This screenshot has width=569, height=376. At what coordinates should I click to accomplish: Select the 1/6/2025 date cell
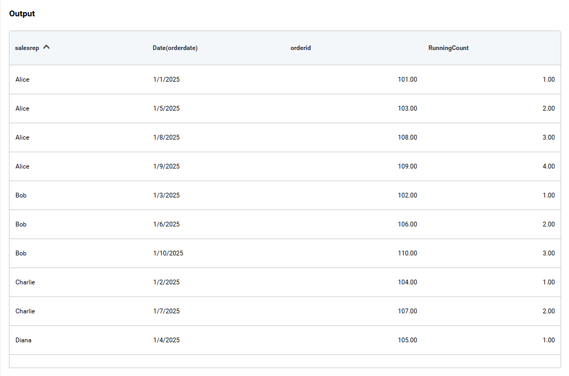166,224
